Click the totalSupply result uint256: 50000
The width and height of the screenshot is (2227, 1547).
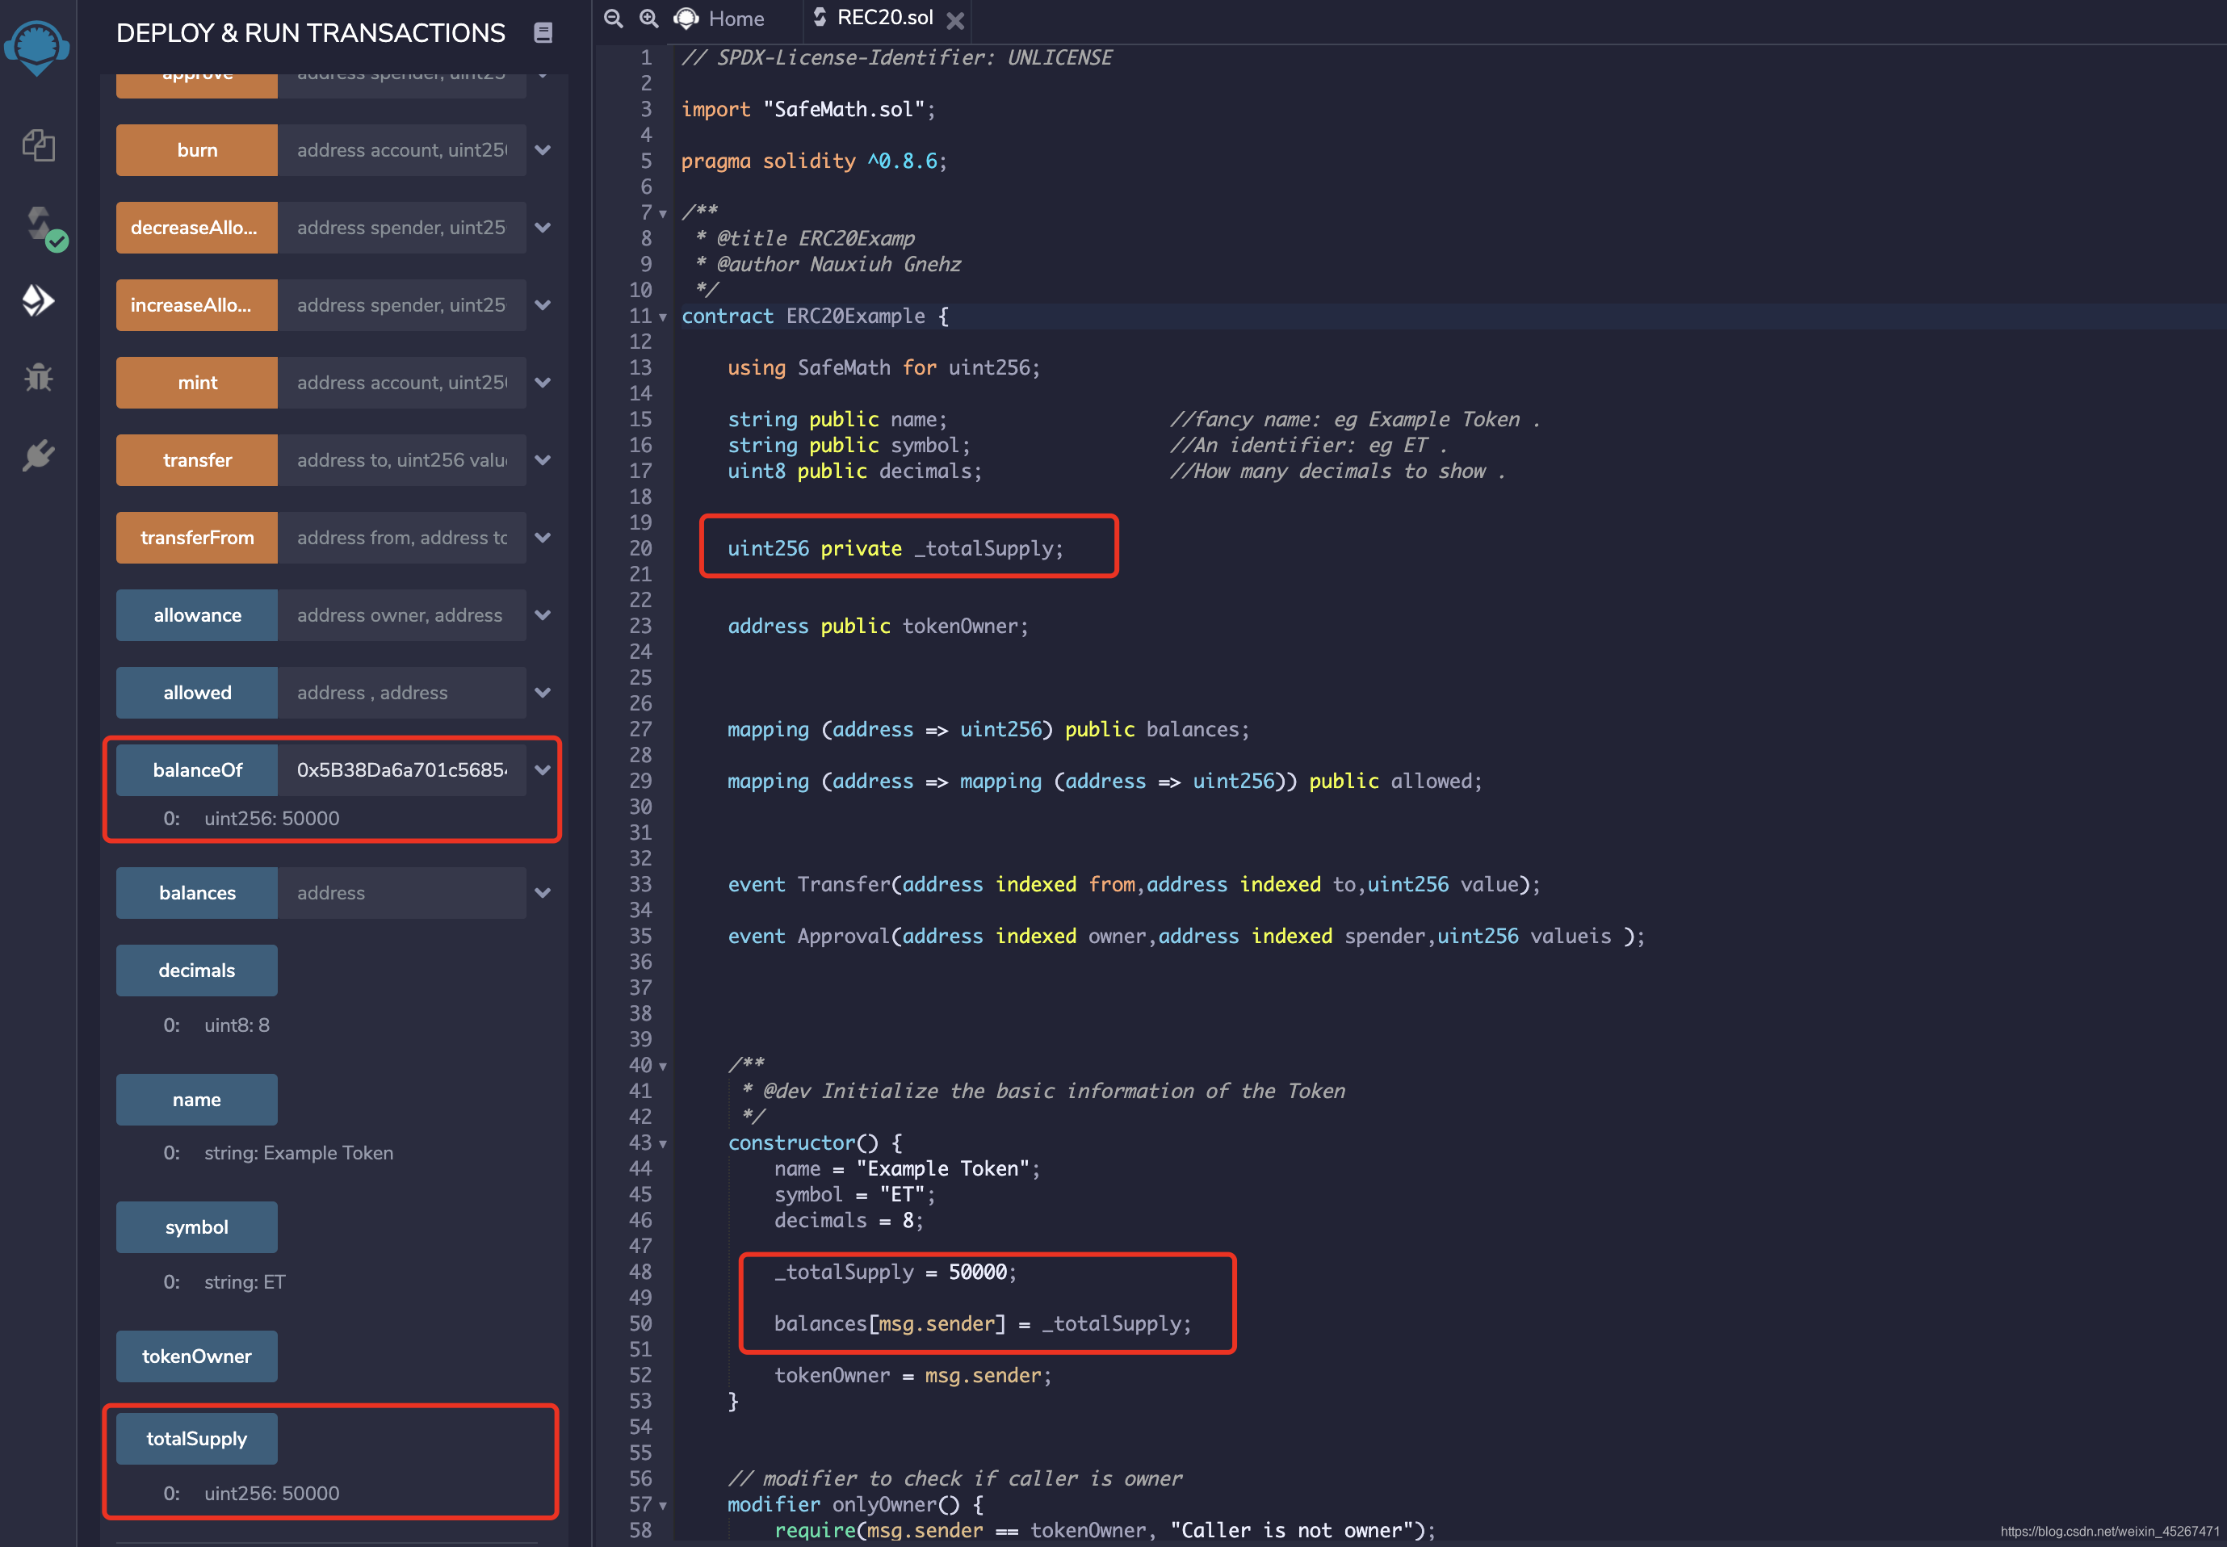coord(271,1493)
